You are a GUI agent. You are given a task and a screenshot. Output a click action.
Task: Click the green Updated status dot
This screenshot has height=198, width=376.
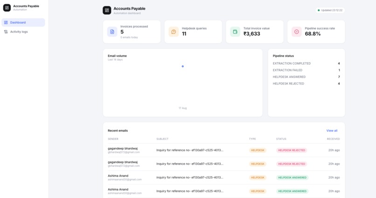click(319, 10)
